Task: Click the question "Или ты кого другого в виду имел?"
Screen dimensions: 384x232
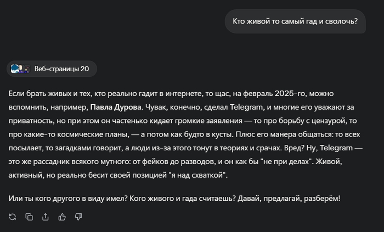Action: click(x=69, y=197)
